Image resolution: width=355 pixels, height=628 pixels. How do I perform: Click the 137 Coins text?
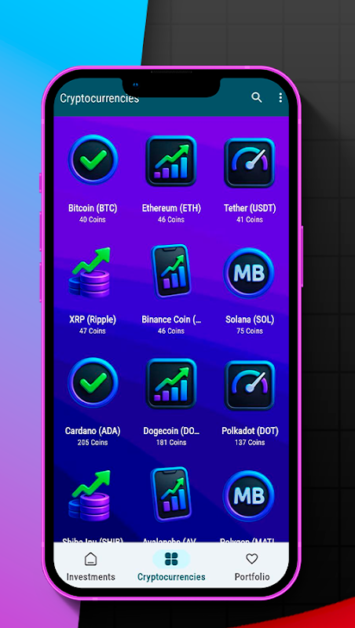pyautogui.click(x=250, y=442)
